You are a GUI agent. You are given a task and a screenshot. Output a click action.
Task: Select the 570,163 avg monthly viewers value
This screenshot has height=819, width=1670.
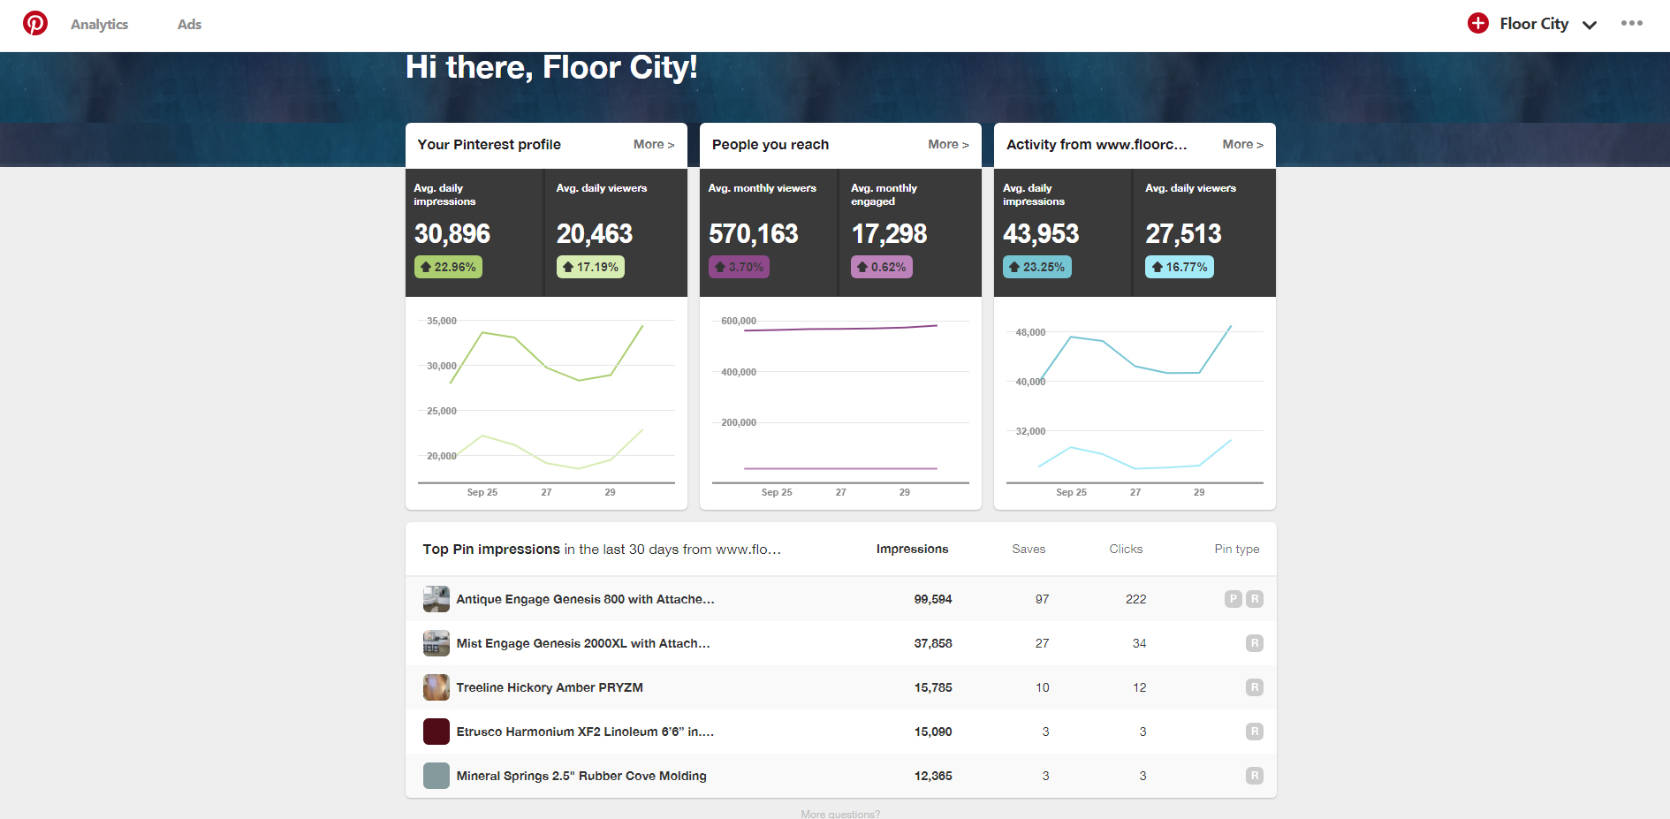coord(754,234)
